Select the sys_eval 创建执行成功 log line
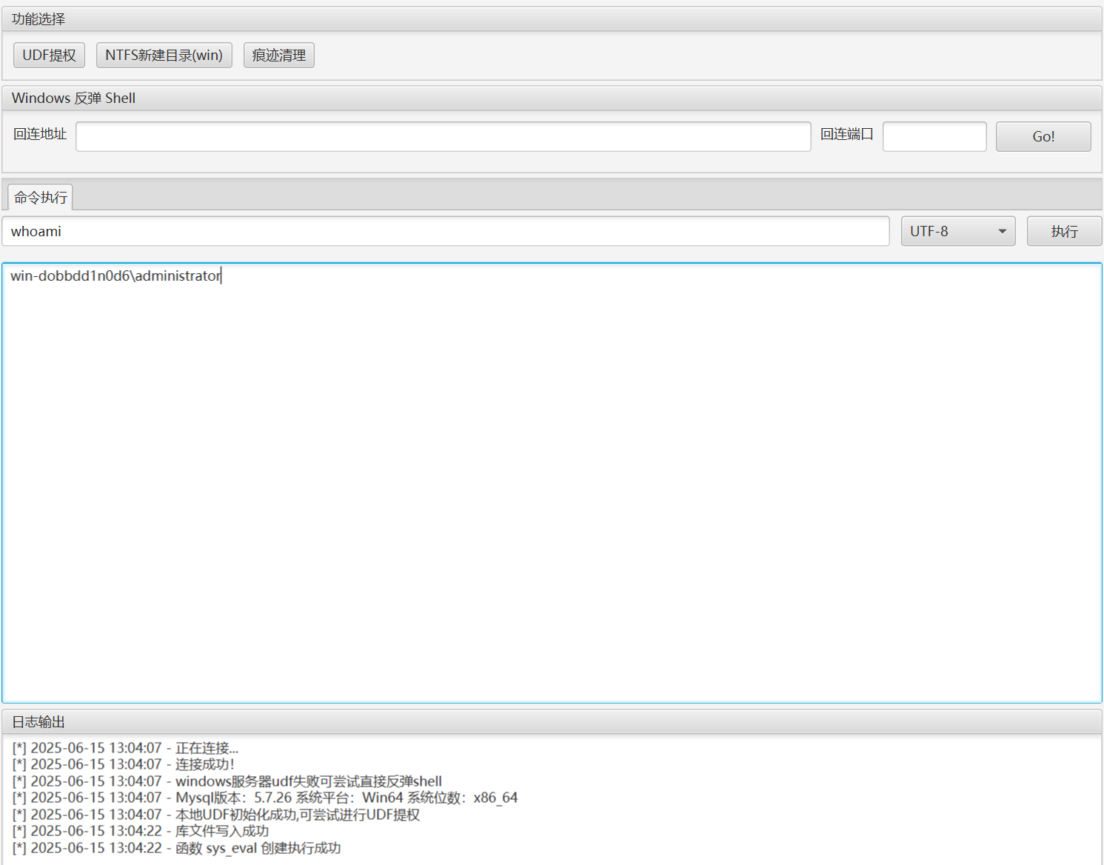Image resolution: width=1104 pixels, height=865 pixels. [176, 848]
